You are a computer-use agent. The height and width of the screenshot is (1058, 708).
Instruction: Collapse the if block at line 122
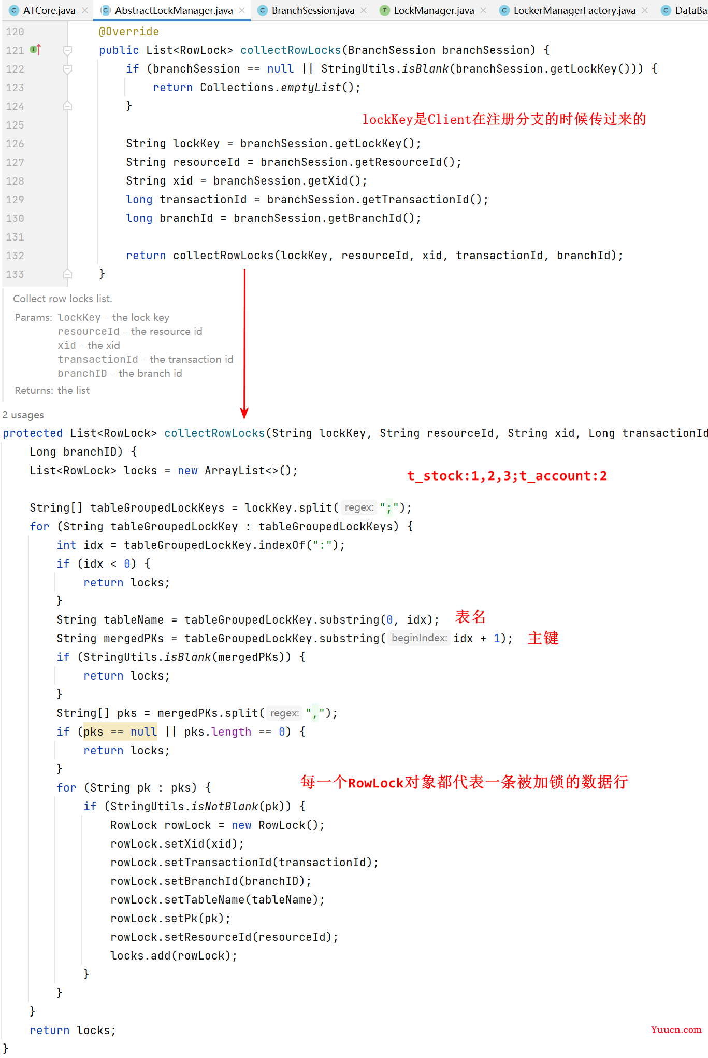(67, 69)
